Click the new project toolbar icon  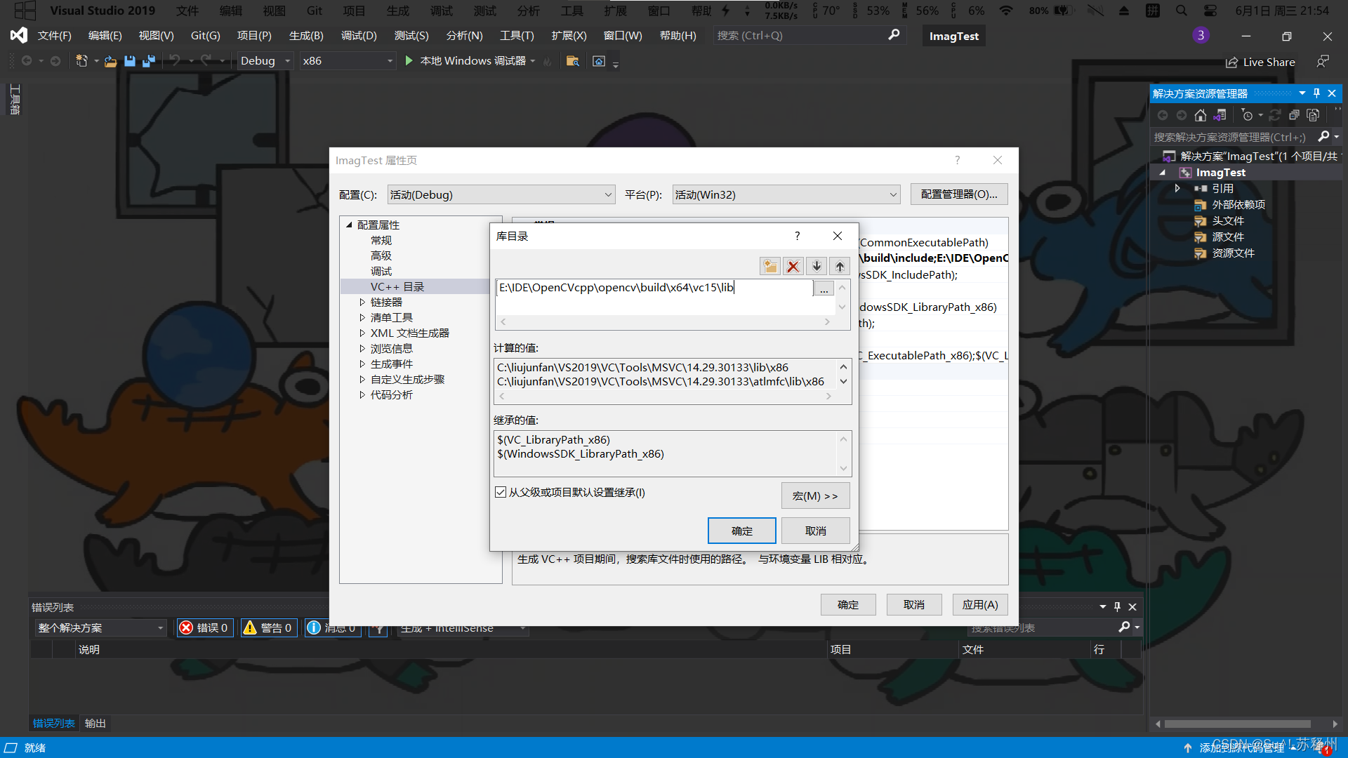[81, 61]
